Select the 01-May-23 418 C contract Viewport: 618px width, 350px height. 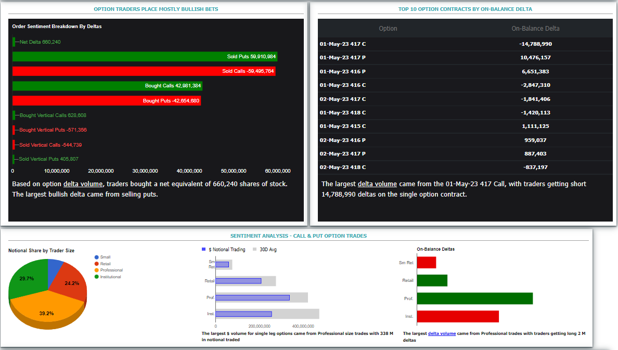465,113
